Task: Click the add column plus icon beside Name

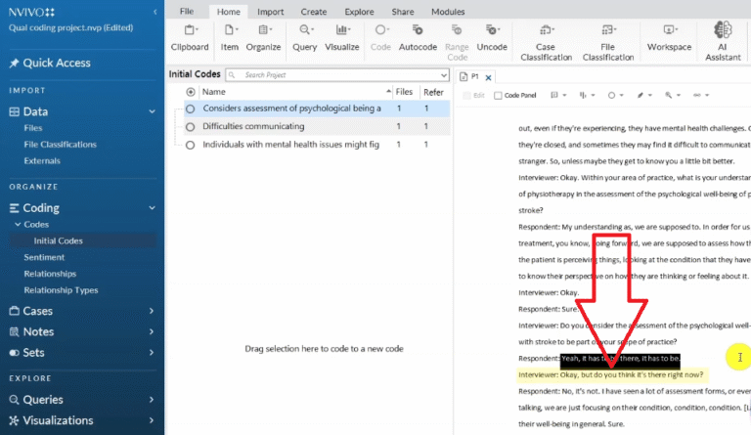Action: pos(190,92)
